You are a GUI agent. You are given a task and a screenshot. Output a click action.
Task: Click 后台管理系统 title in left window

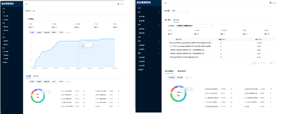coord(7,3)
